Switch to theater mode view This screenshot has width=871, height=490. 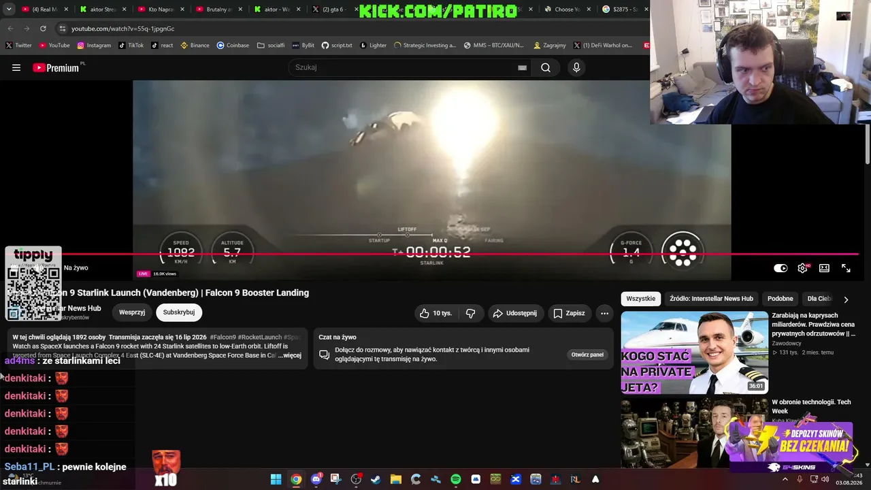824,268
